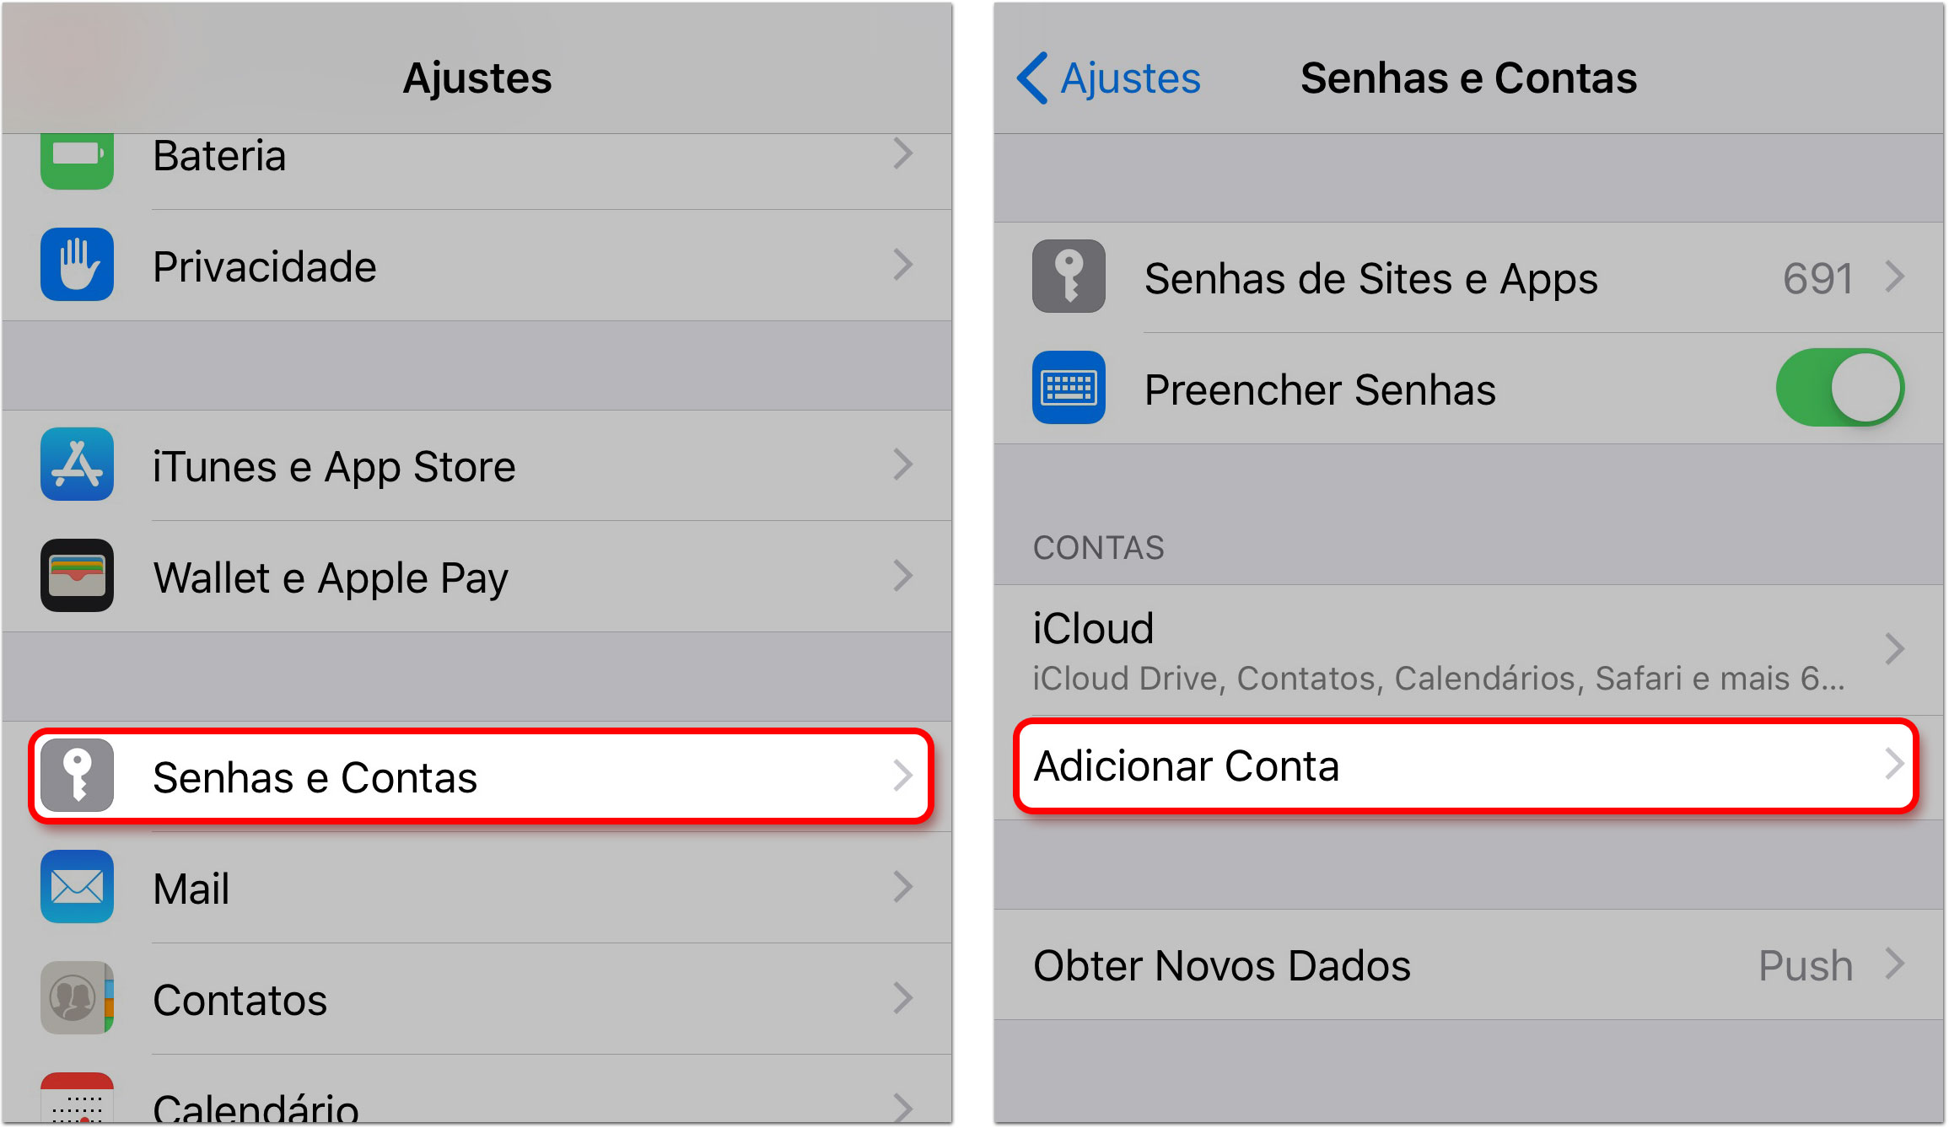Tap the Wallet e Apple Pay icon

coord(77,576)
